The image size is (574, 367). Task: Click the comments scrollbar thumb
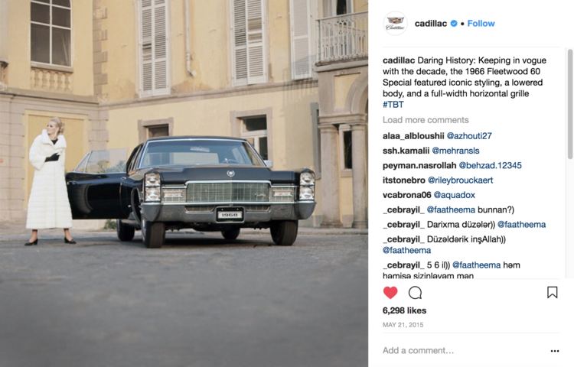(570, 104)
